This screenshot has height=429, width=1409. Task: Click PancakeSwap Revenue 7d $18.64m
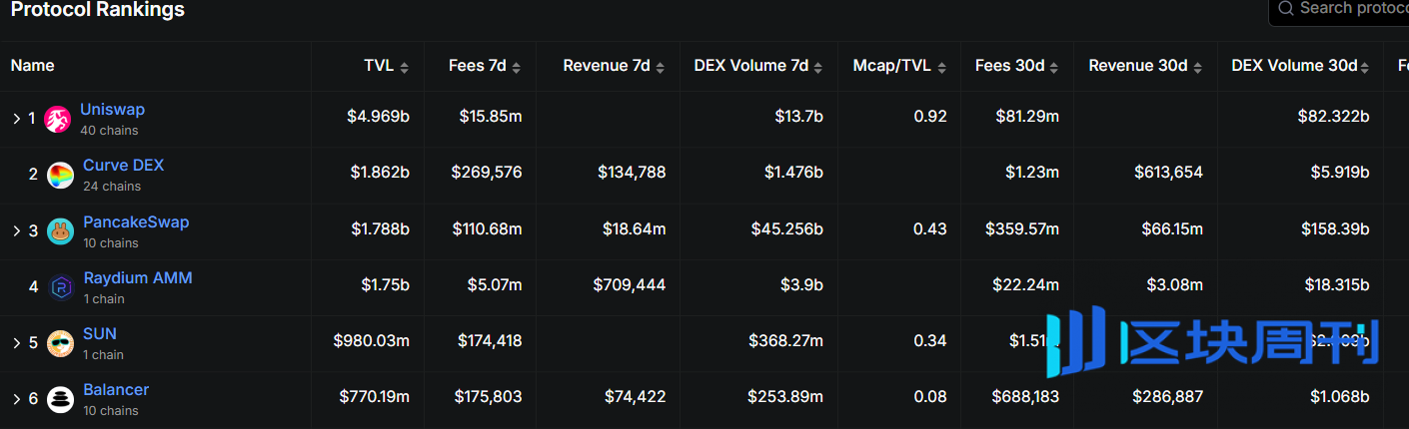(634, 229)
